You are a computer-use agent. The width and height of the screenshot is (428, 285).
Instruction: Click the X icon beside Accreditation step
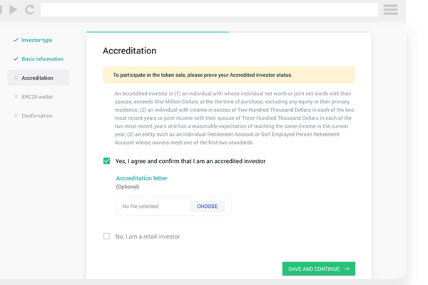click(16, 78)
